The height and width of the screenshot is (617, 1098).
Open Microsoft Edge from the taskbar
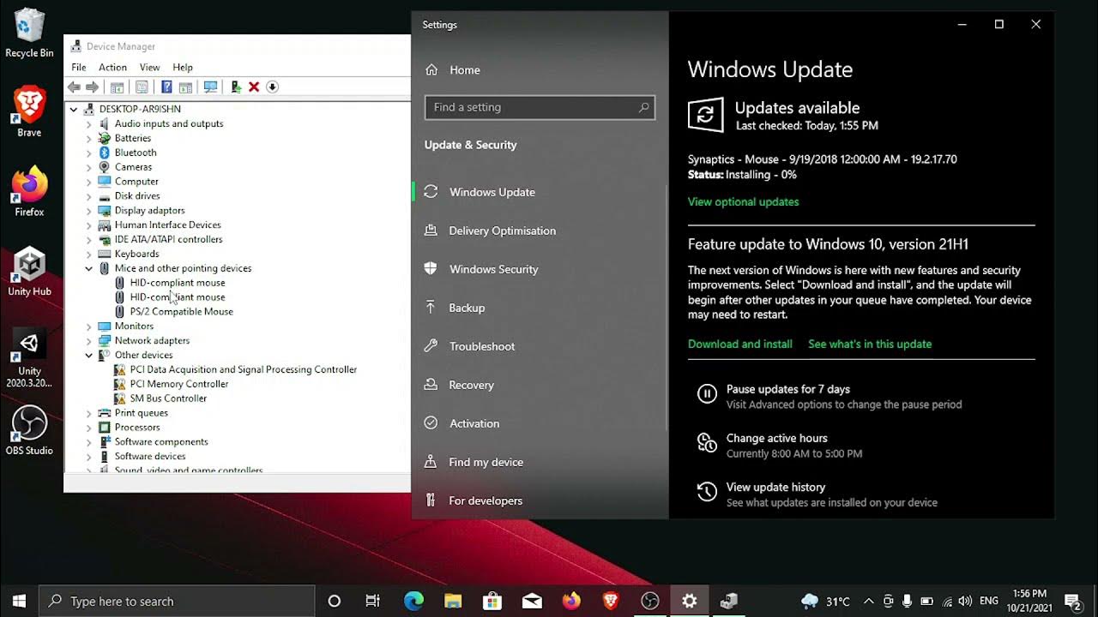pos(413,601)
